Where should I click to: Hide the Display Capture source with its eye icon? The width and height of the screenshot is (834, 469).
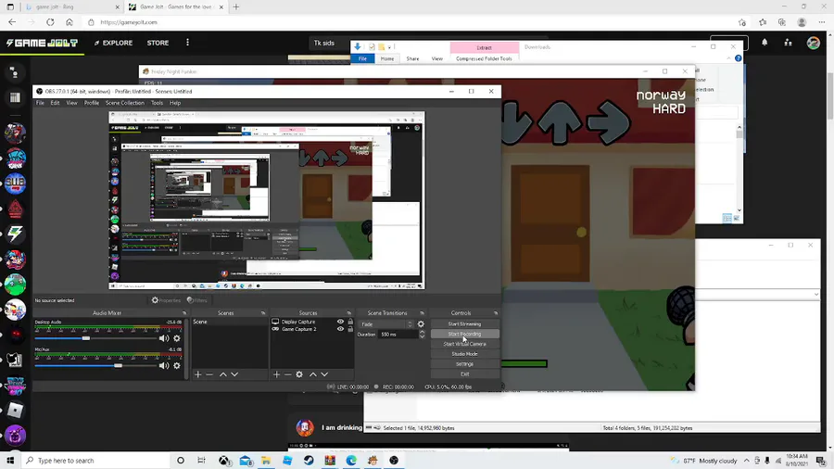point(340,322)
